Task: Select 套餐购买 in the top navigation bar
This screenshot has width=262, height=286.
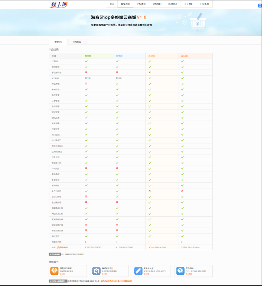Action: click(x=125, y=4)
